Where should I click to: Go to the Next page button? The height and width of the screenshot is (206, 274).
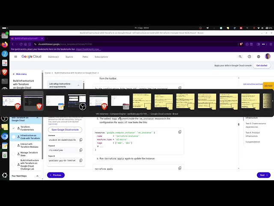[264, 175]
